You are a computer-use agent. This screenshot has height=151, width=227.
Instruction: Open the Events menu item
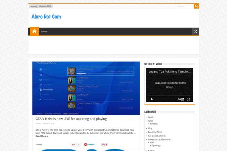(44, 31)
